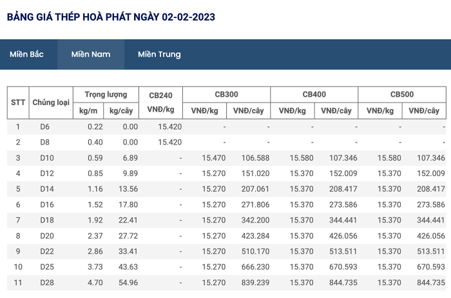Switch to the Miền Bắc tab

point(26,54)
